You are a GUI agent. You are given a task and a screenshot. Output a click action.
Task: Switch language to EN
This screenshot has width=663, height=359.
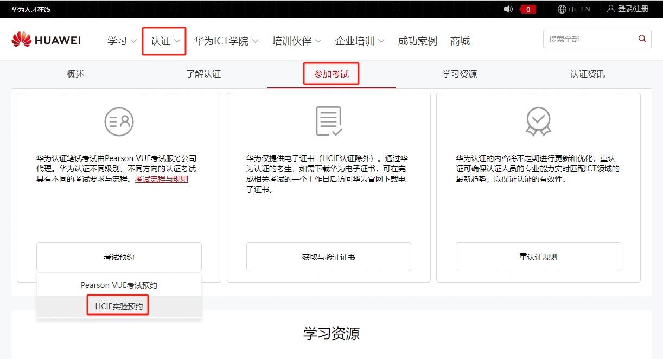coord(585,9)
